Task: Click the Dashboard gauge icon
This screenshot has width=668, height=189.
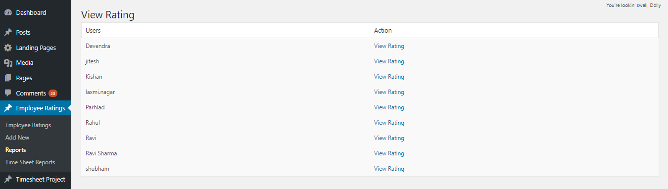Action: pos(8,13)
